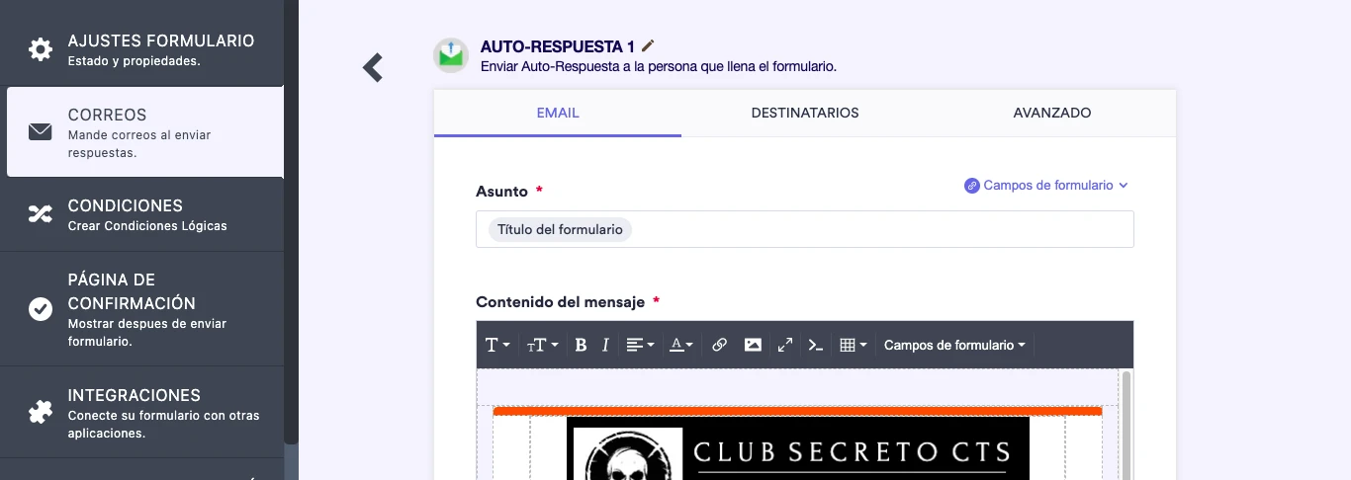Open source code view with the terminal icon
The height and width of the screenshot is (480, 1351).
816,345
